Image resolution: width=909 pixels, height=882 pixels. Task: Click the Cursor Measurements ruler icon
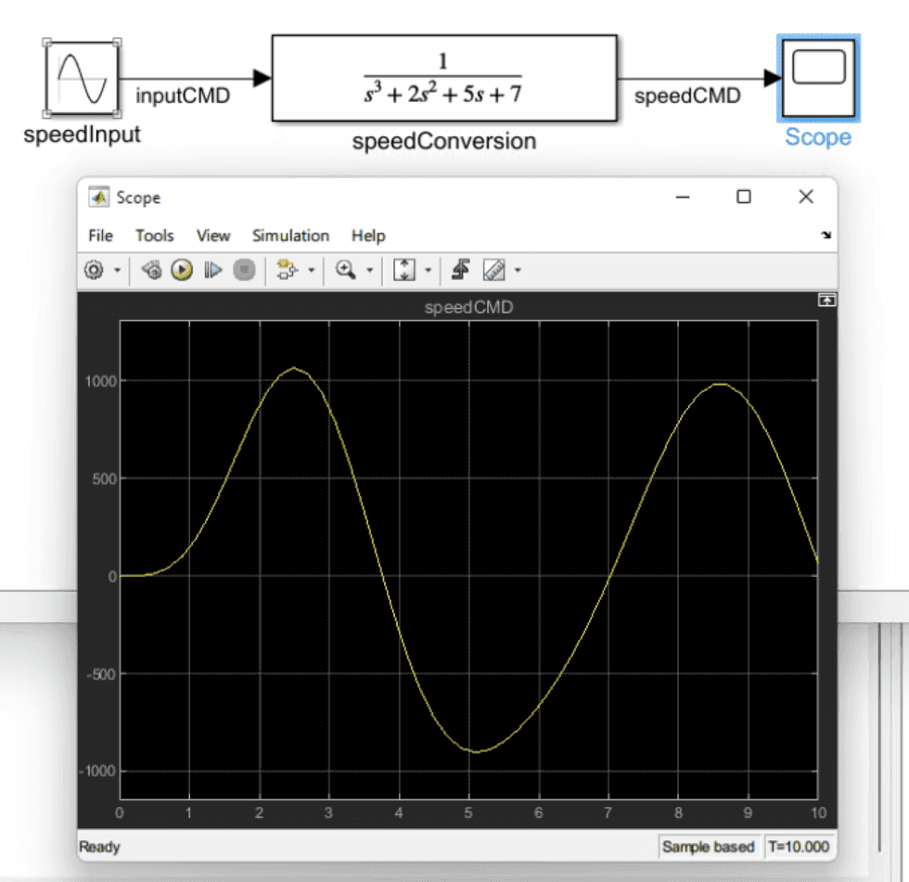(493, 270)
